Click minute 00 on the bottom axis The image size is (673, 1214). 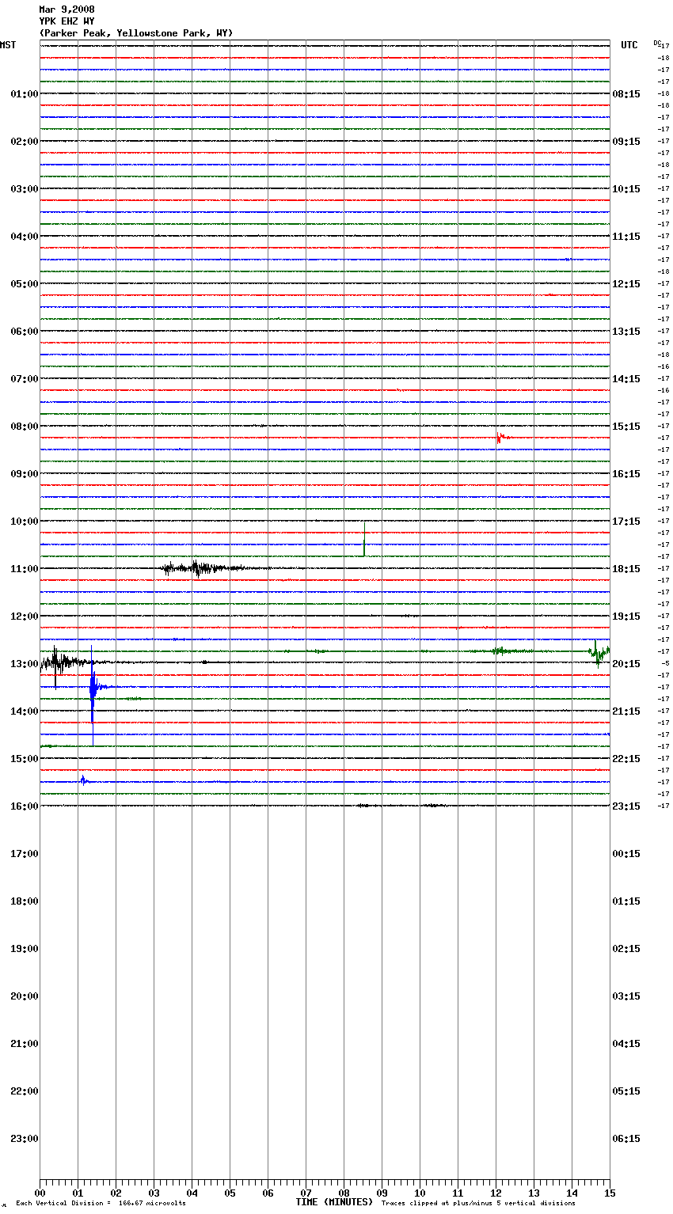click(40, 1193)
